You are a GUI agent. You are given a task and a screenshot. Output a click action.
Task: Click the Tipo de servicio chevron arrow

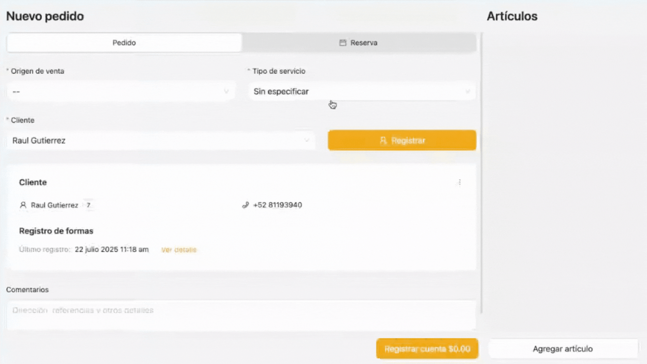pyautogui.click(x=468, y=91)
